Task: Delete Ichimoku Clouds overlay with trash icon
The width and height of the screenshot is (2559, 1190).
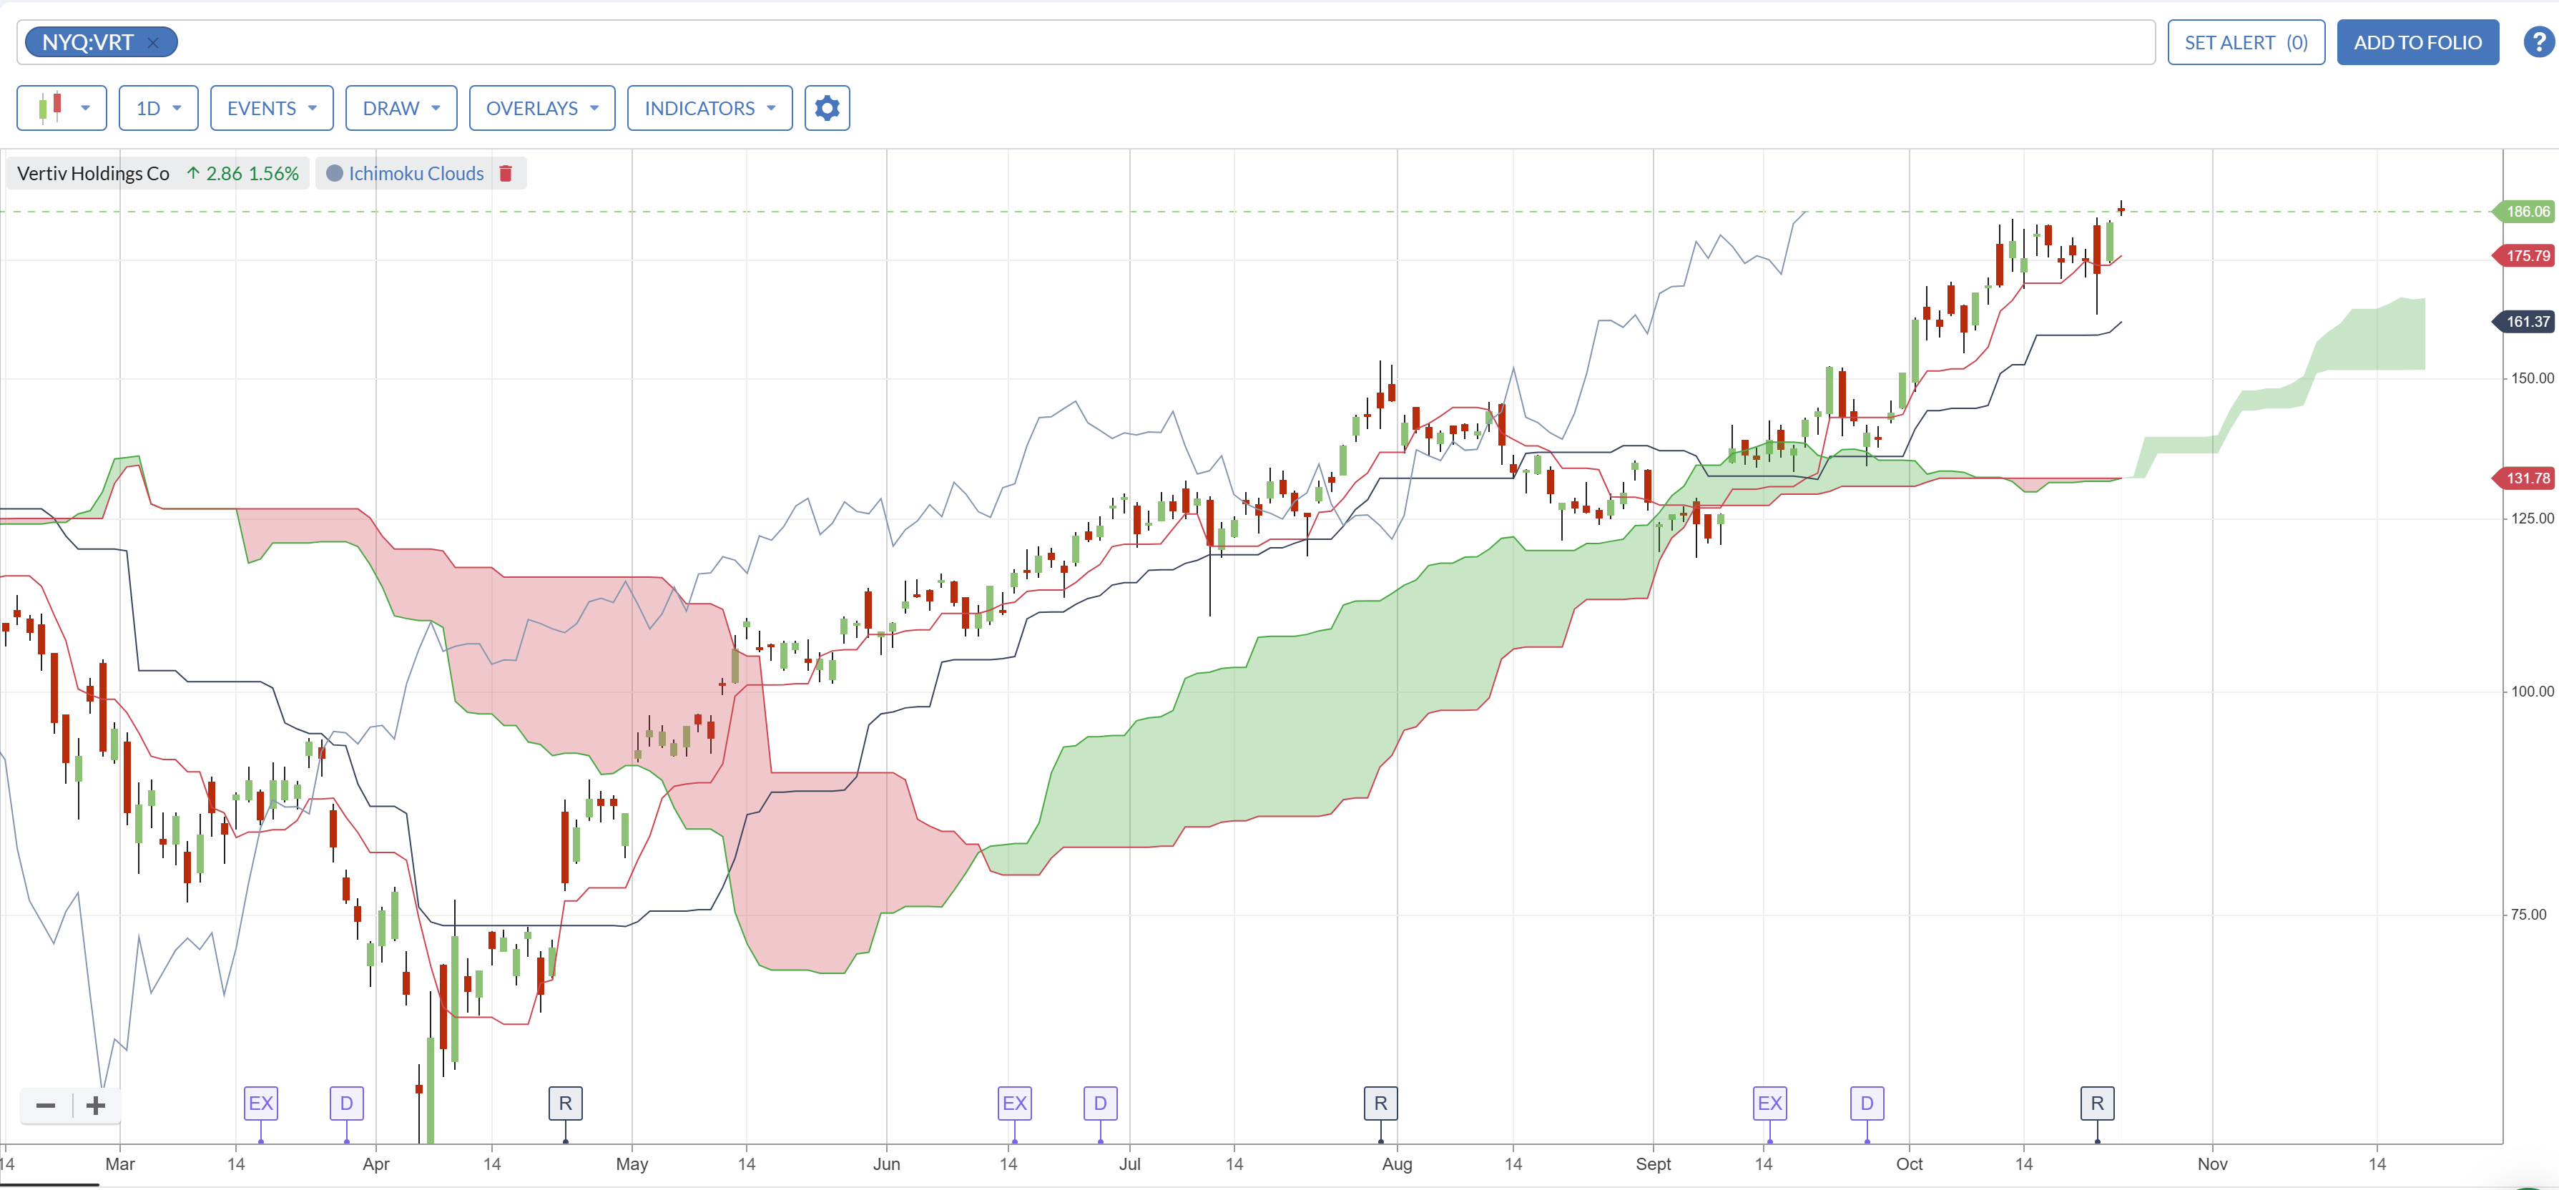Action: click(506, 174)
